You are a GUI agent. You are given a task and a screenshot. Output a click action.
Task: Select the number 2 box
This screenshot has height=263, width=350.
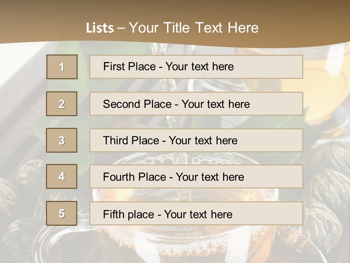point(62,104)
